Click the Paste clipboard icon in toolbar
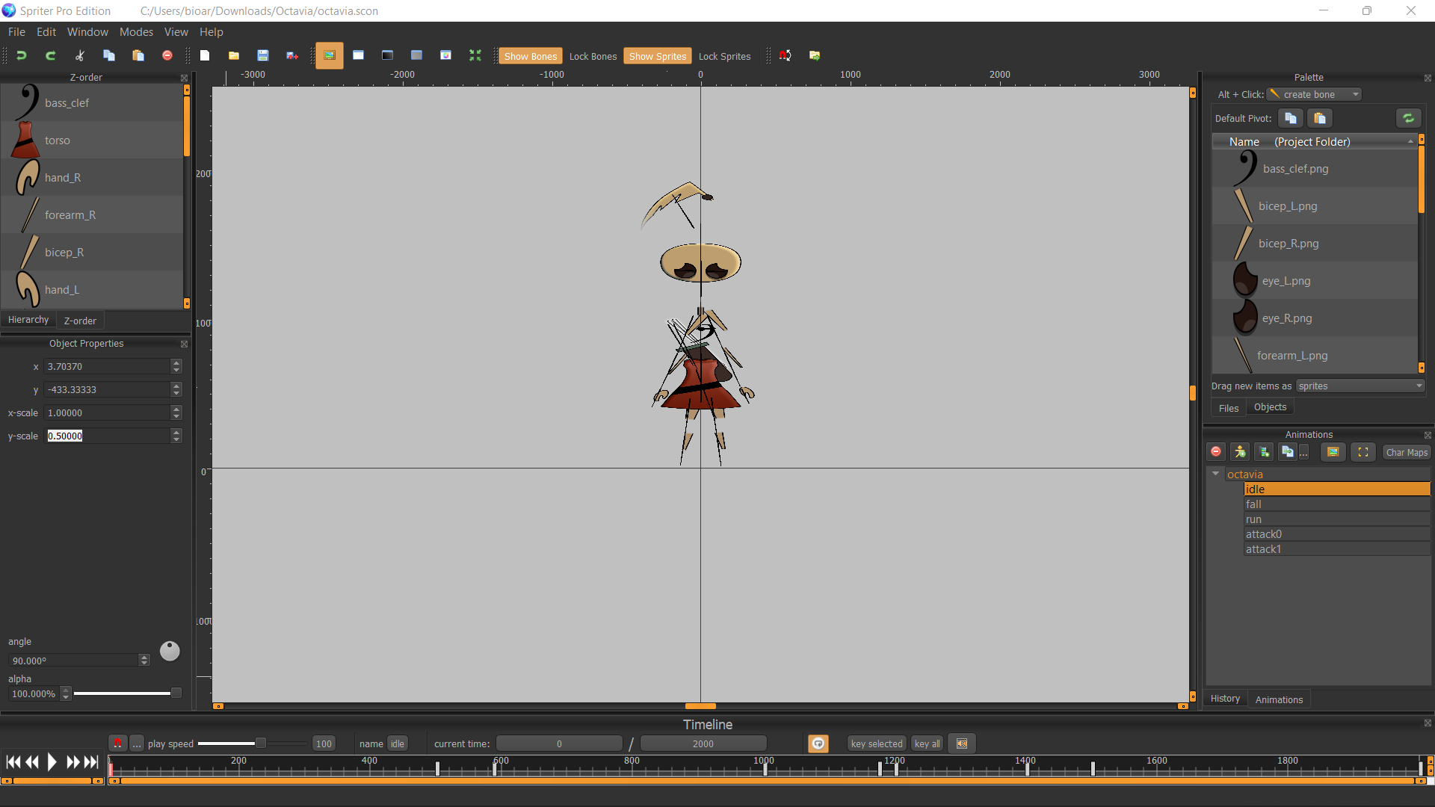 pyautogui.click(x=138, y=55)
